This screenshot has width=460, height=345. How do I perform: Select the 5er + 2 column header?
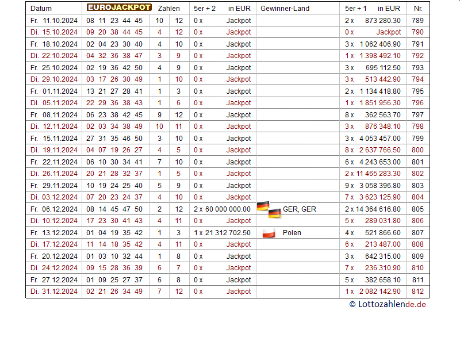click(205, 9)
